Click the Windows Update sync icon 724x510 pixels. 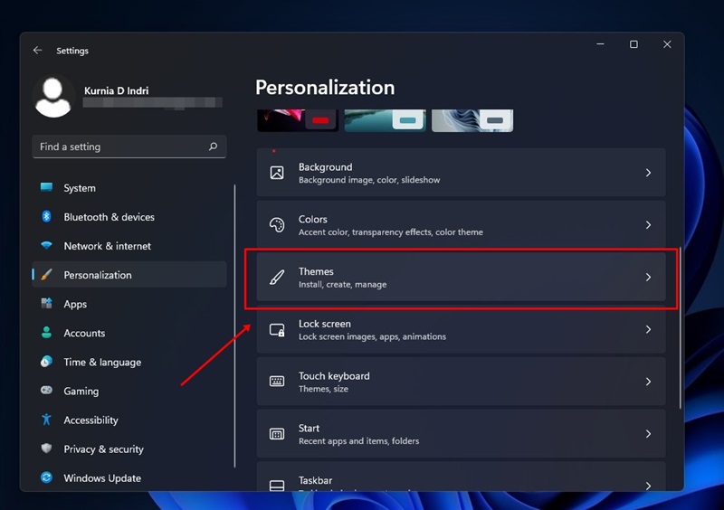46,477
